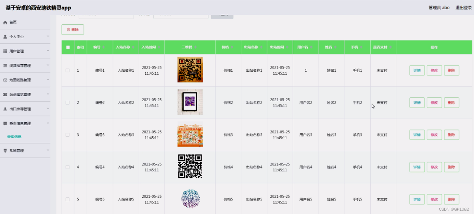The width and height of the screenshot is (474, 214).
Task: Open 详情 for row 编号1
Action: click(417, 71)
